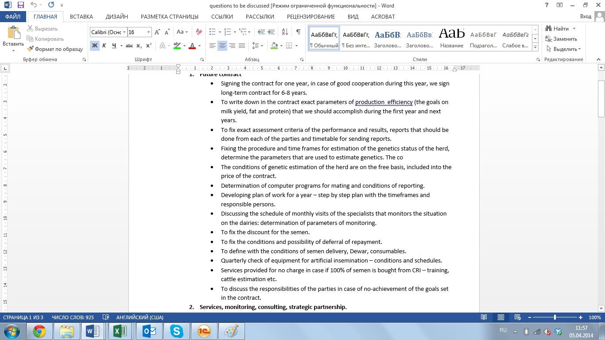This screenshot has height=340, width=605.
Task: Click the Bullets list icon
Action: 212,32
